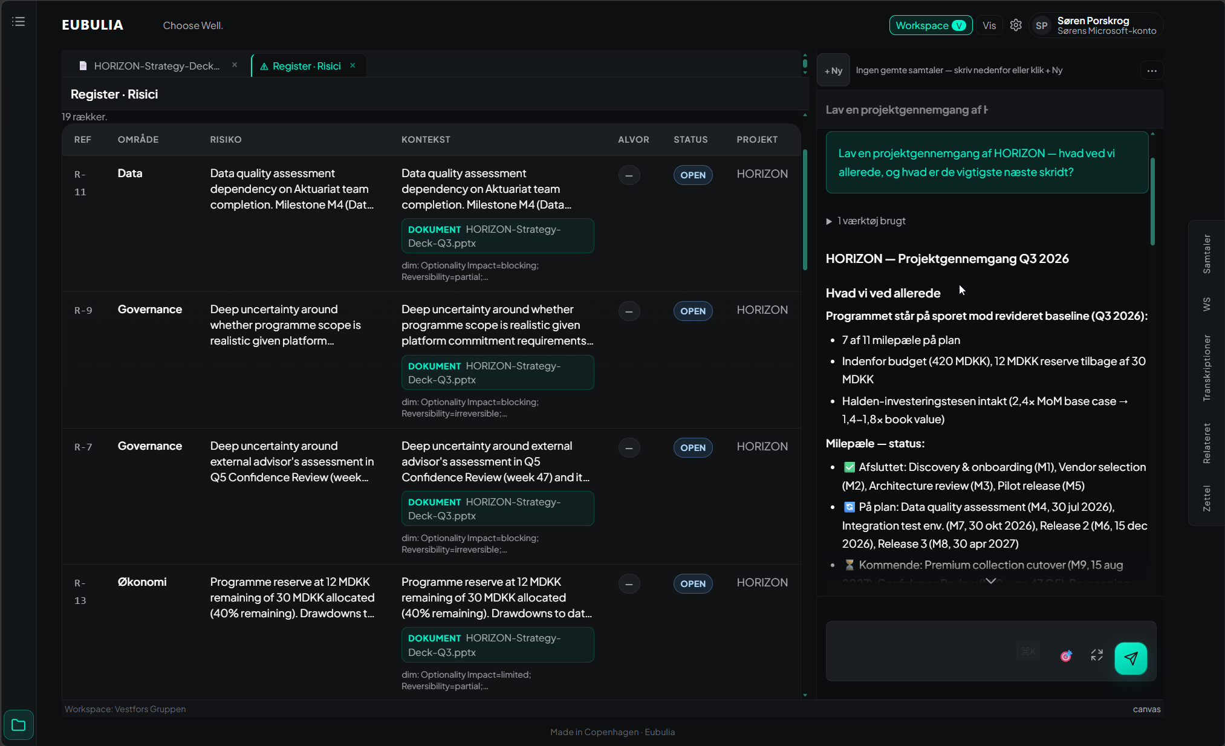Sort by the KONTEKST column header

(x=426, y=140)
